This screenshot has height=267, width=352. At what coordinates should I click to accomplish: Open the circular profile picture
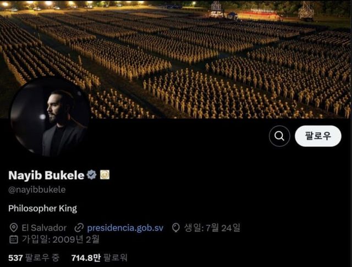tap(50, 117)
